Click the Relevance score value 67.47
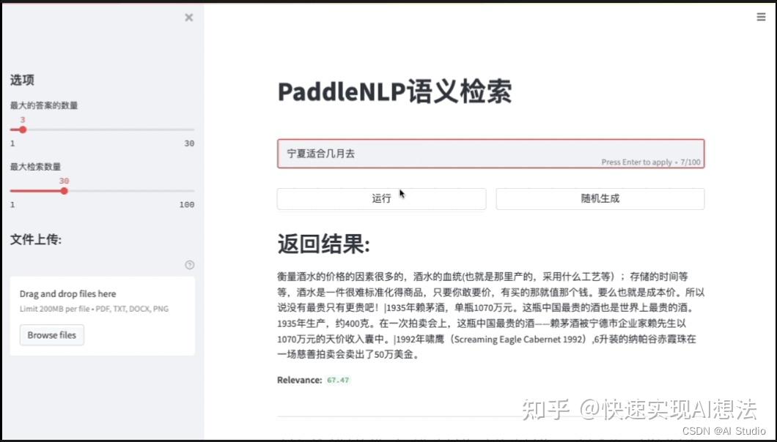 click(337, 381)
